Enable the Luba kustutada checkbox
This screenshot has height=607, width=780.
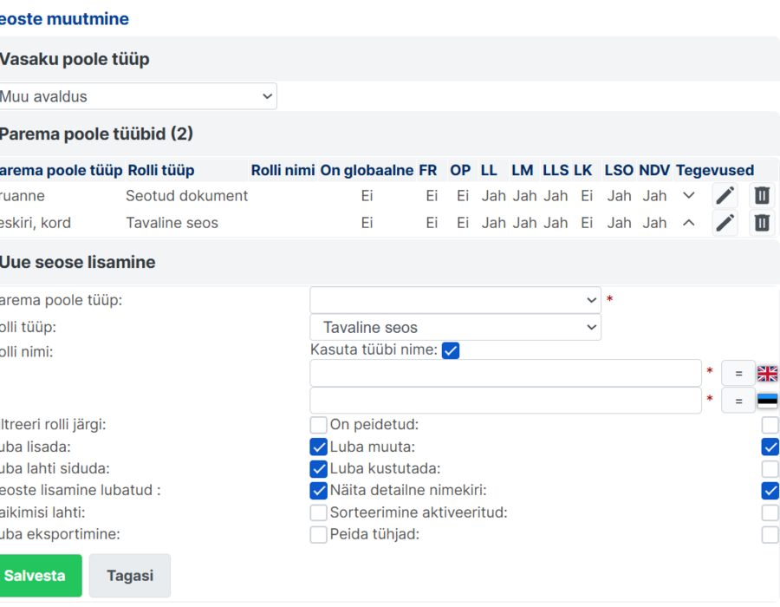tap(770, 468)
